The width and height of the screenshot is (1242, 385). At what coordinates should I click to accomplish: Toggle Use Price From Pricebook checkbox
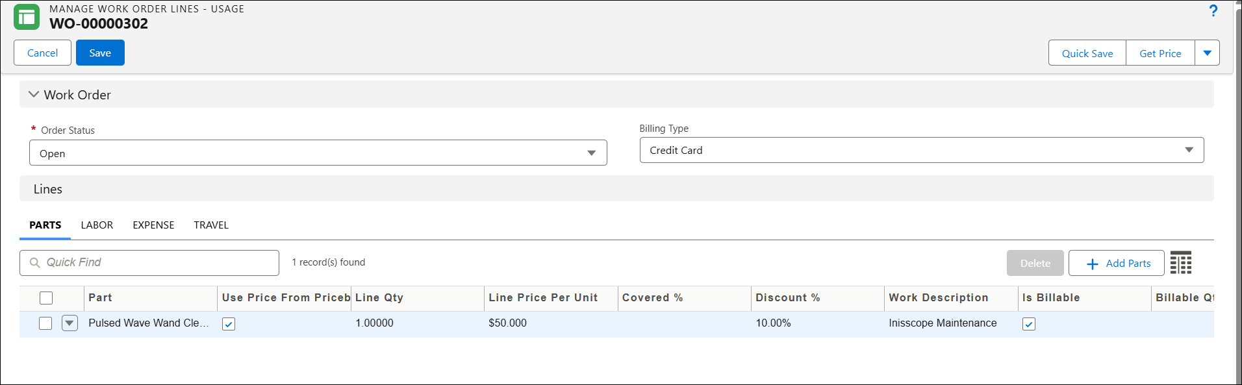tap(229, 324)
